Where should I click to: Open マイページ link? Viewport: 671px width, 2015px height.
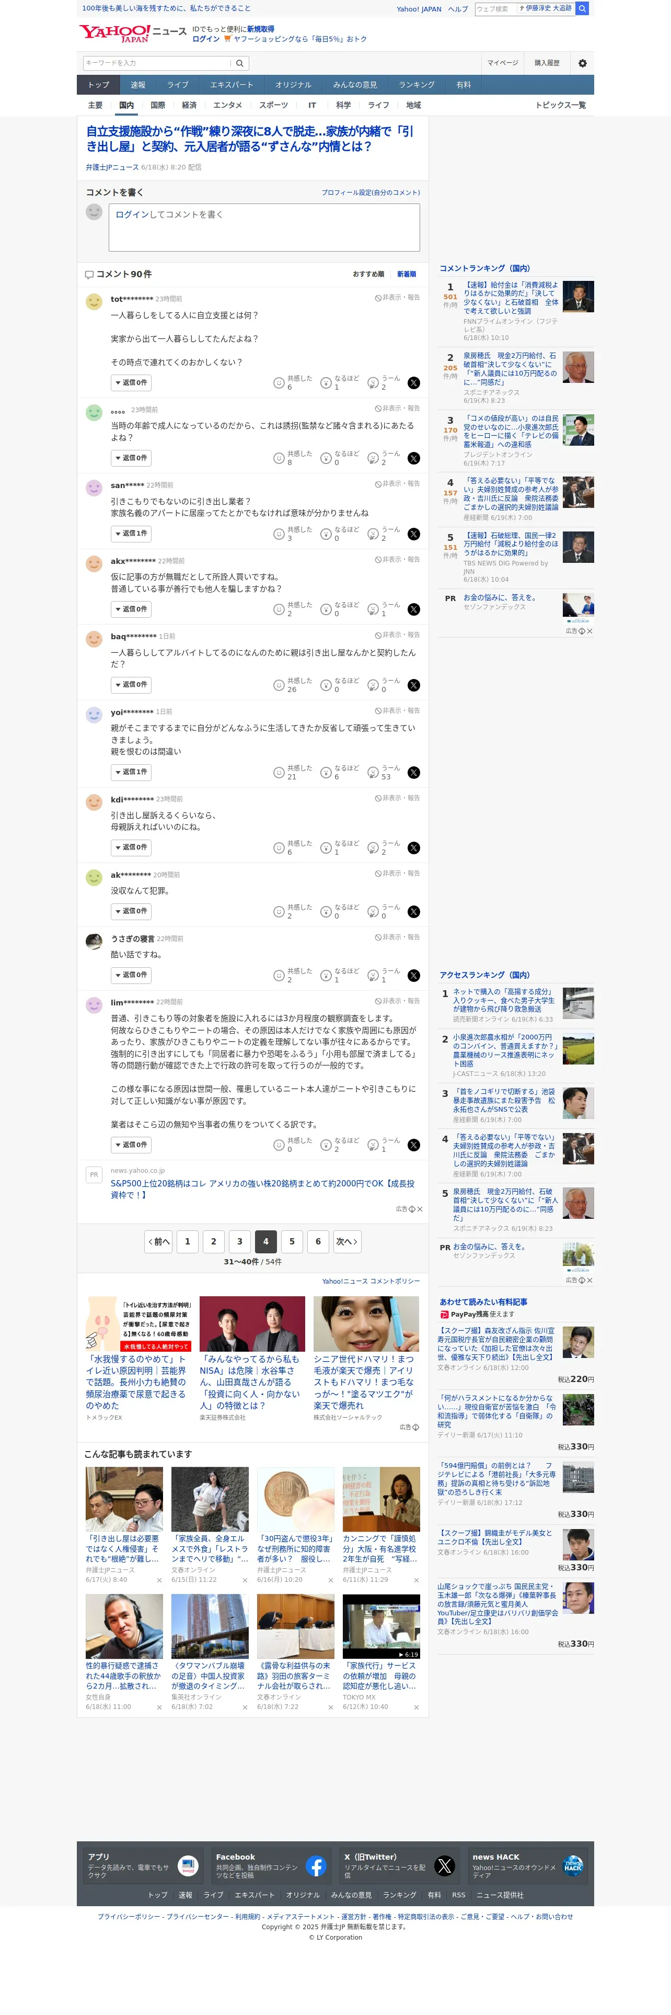[x=502, y=63]
